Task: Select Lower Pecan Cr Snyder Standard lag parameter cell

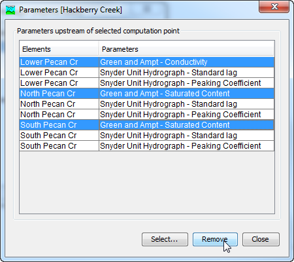Action: 187,73
